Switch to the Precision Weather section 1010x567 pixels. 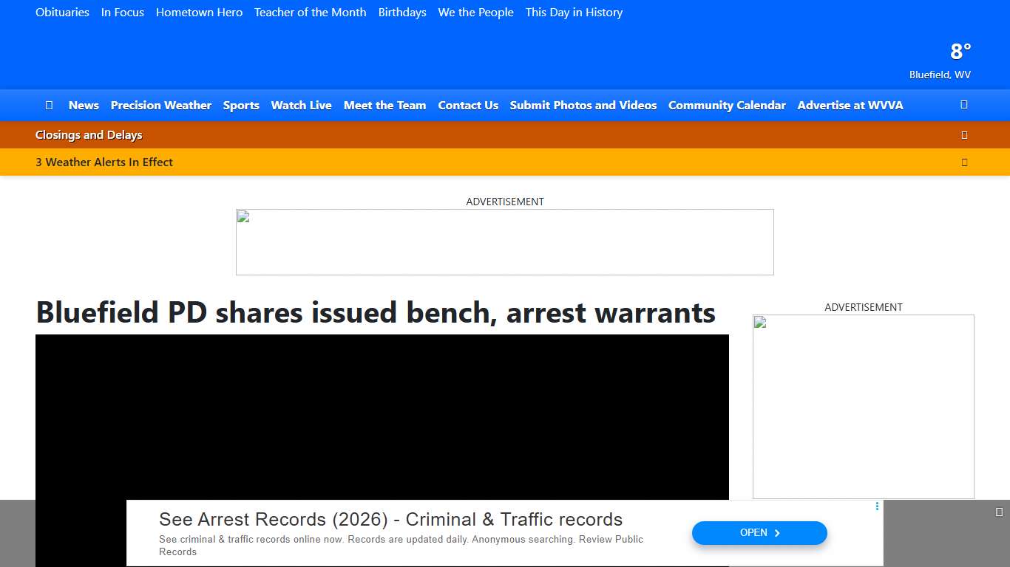[x=160, y=105]
